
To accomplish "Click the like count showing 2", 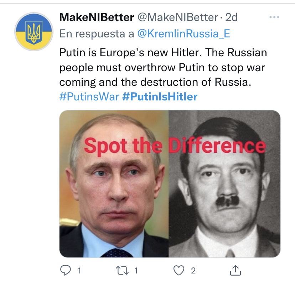I will pos(193,271).
